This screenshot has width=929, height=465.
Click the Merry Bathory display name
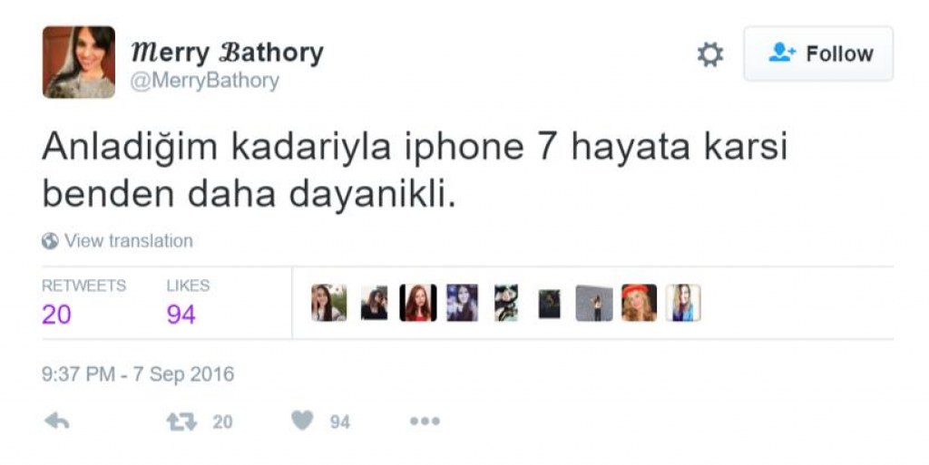point(227,53)
